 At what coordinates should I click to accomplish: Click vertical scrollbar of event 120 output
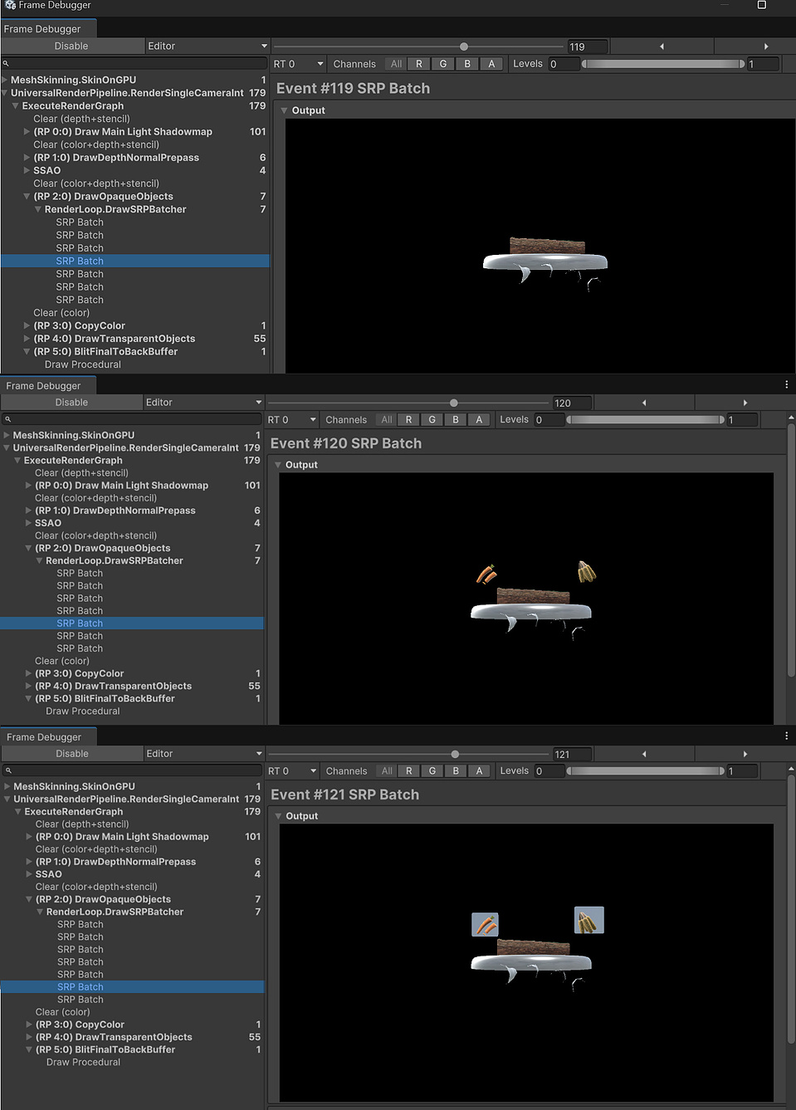pyautogui.click(x=790, y=550)
